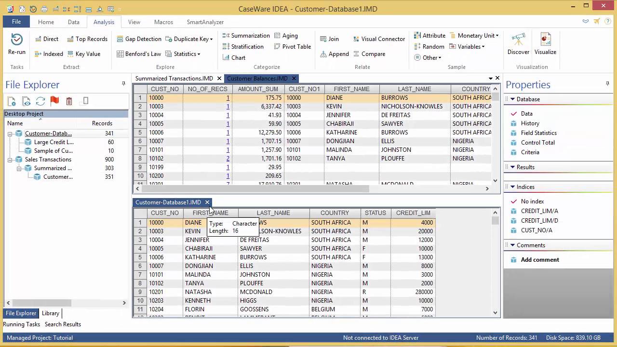Click the Re-run task icon

click(17, 44)
